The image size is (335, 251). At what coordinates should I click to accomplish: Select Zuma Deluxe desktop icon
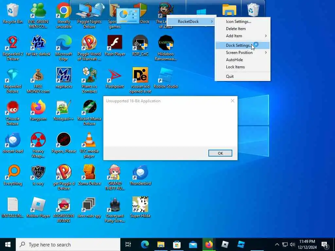[89, 175]
